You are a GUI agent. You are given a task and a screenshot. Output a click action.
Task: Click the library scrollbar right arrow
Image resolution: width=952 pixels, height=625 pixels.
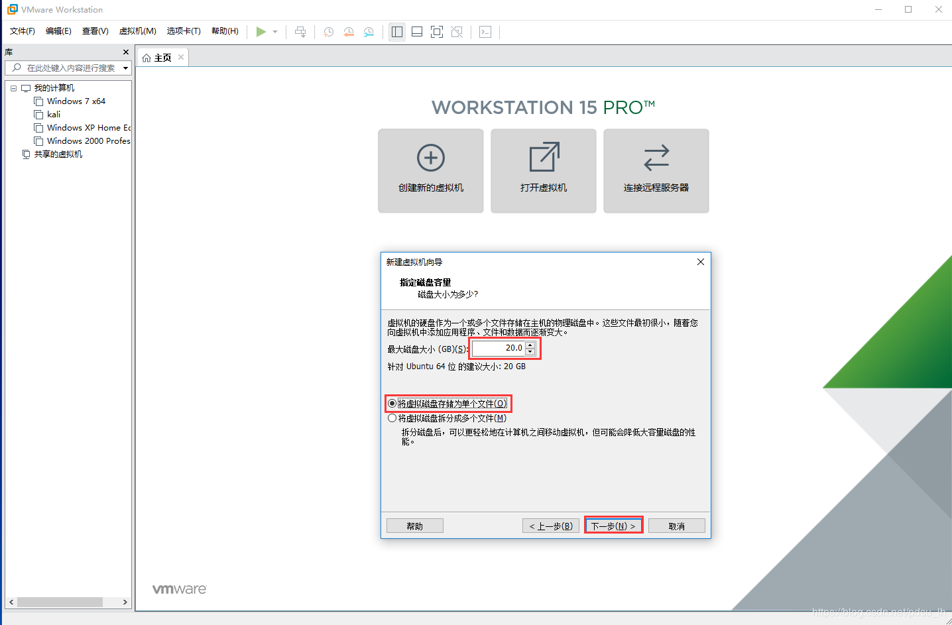(x=125, y=602)
